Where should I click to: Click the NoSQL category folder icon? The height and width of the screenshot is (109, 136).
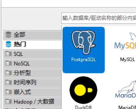click(8, 63)
